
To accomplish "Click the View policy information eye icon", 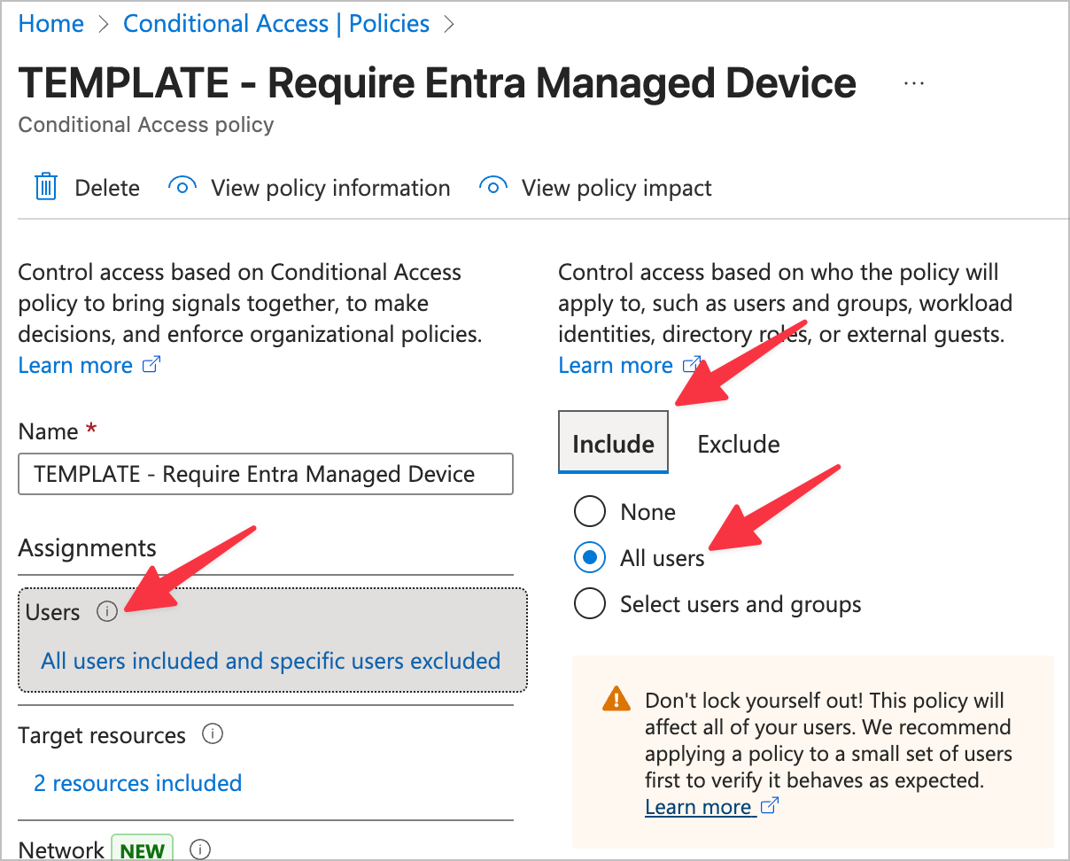I will (x=182, y=187).
